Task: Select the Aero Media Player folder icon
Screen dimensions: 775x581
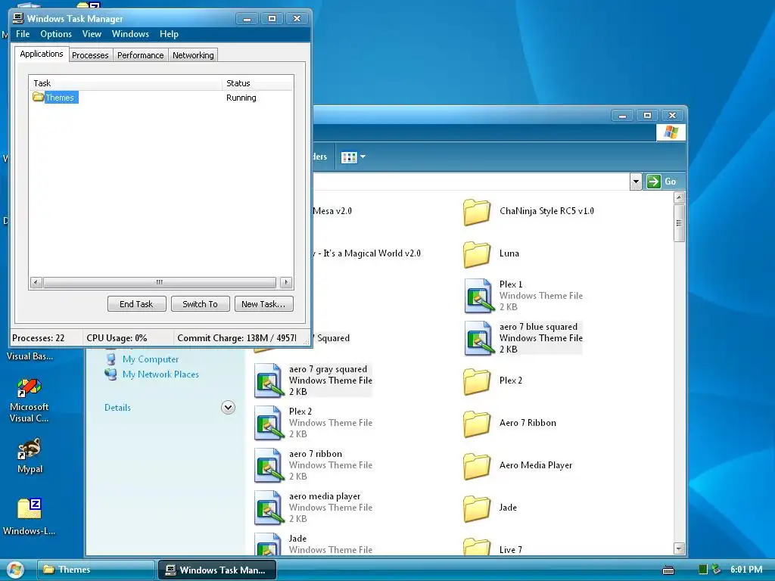Action: [477, 466]
